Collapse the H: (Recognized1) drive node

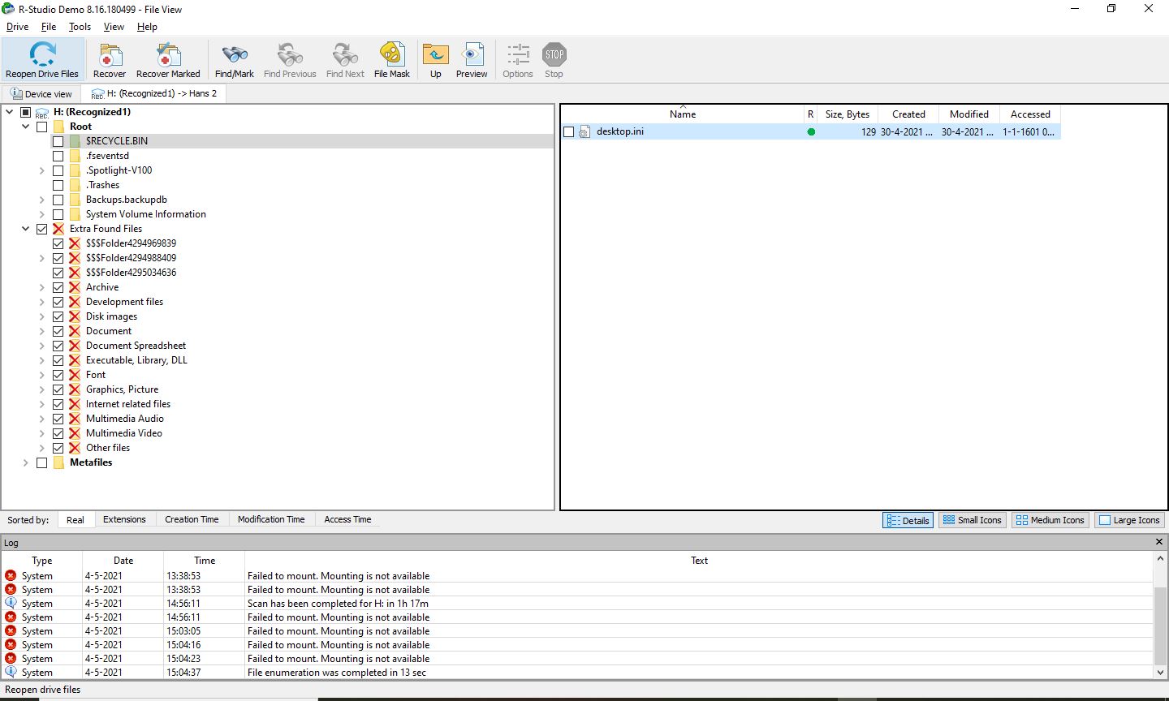[x=10, y=112]
